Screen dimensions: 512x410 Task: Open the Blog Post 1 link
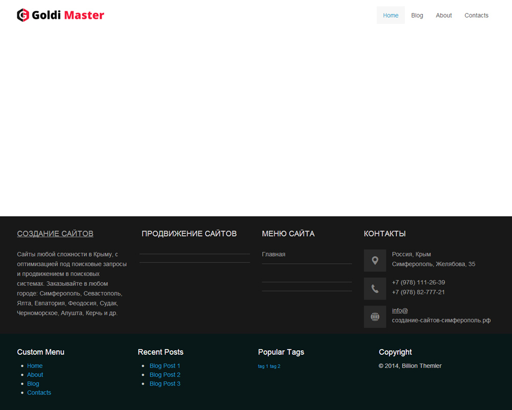click(x=165, y=366)
